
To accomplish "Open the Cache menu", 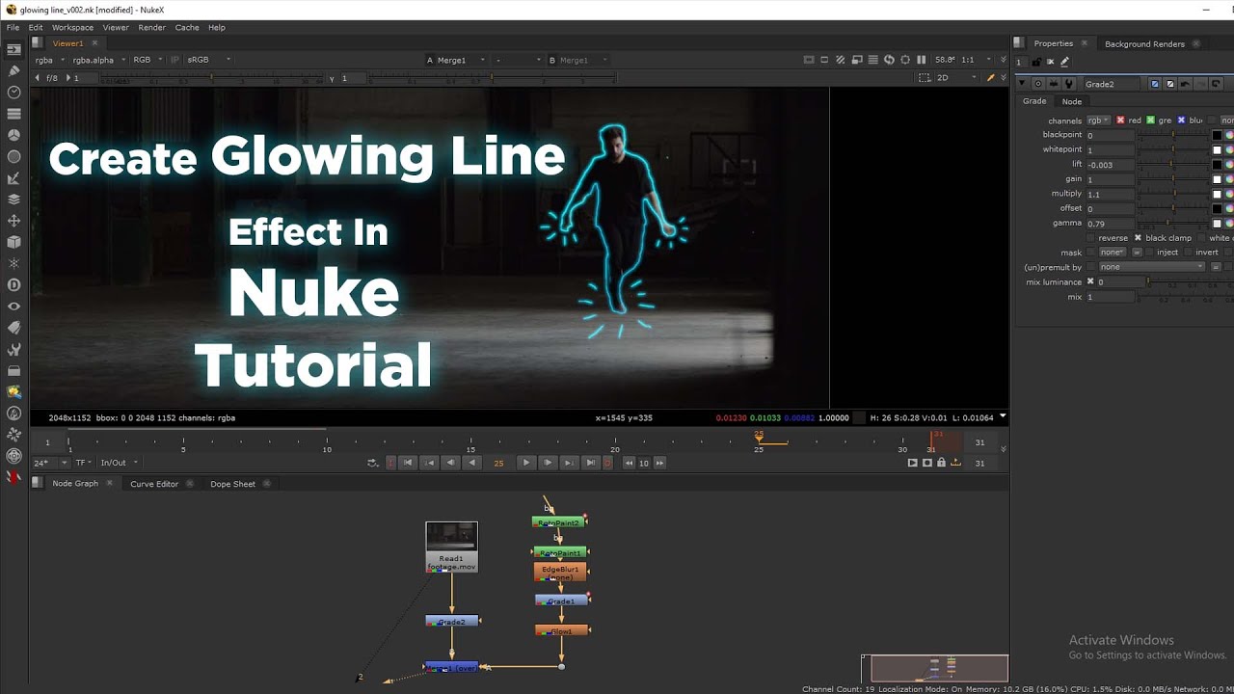I will tap(187, 27).
